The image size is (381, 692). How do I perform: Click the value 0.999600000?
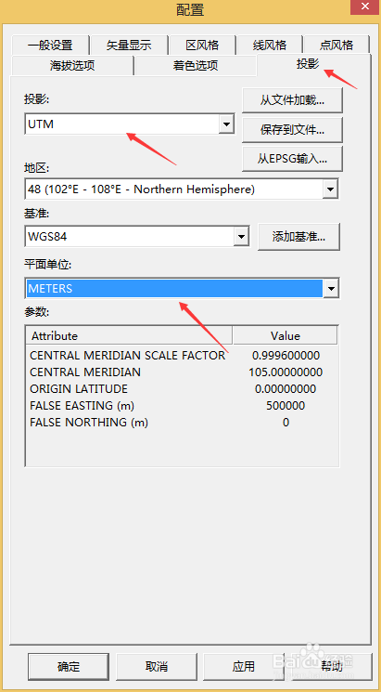(286, 355)
